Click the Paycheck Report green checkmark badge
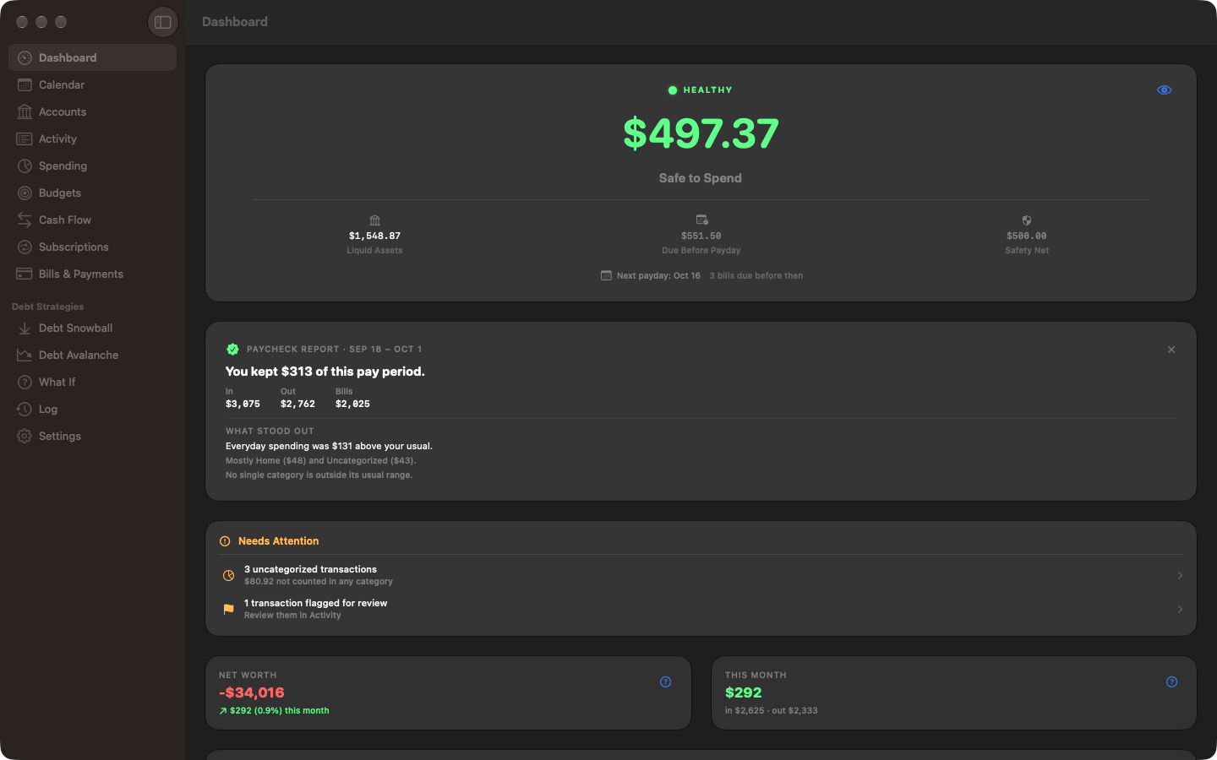 point(232,350)
